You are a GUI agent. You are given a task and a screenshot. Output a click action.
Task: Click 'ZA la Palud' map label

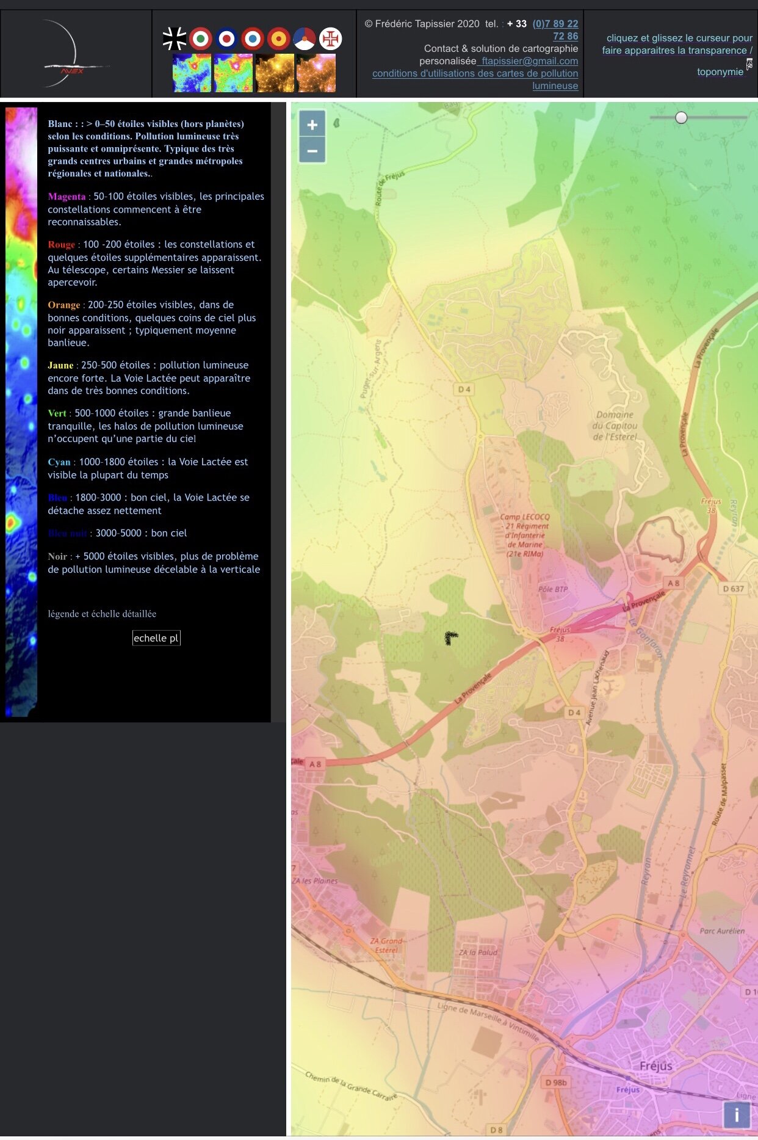478,953
